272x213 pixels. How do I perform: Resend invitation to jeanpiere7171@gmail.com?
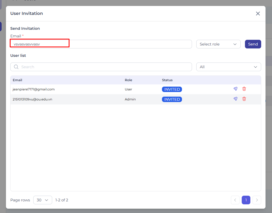point(235,89)
